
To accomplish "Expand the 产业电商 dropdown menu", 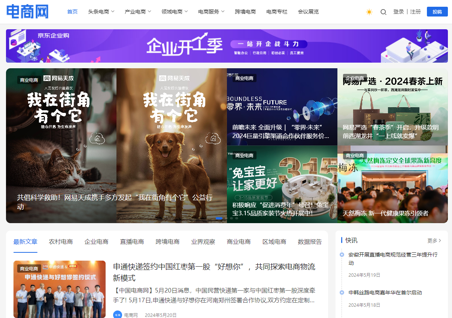I will tap(138, 12).
